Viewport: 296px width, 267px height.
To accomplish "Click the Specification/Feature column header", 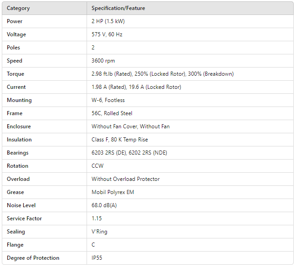I will [x=118, y=8].
